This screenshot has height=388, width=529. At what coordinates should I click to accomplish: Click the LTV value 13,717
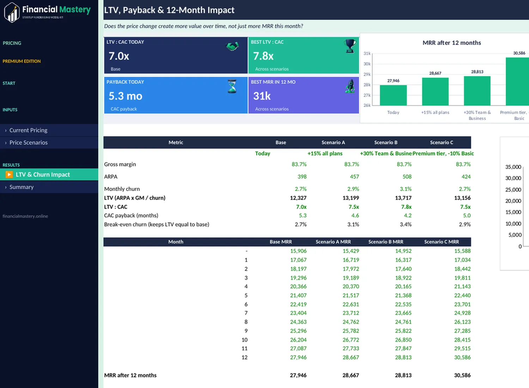[x=403, y=198]
